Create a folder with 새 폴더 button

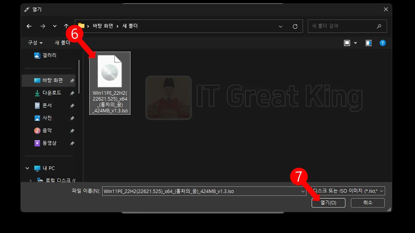[63, 43]
